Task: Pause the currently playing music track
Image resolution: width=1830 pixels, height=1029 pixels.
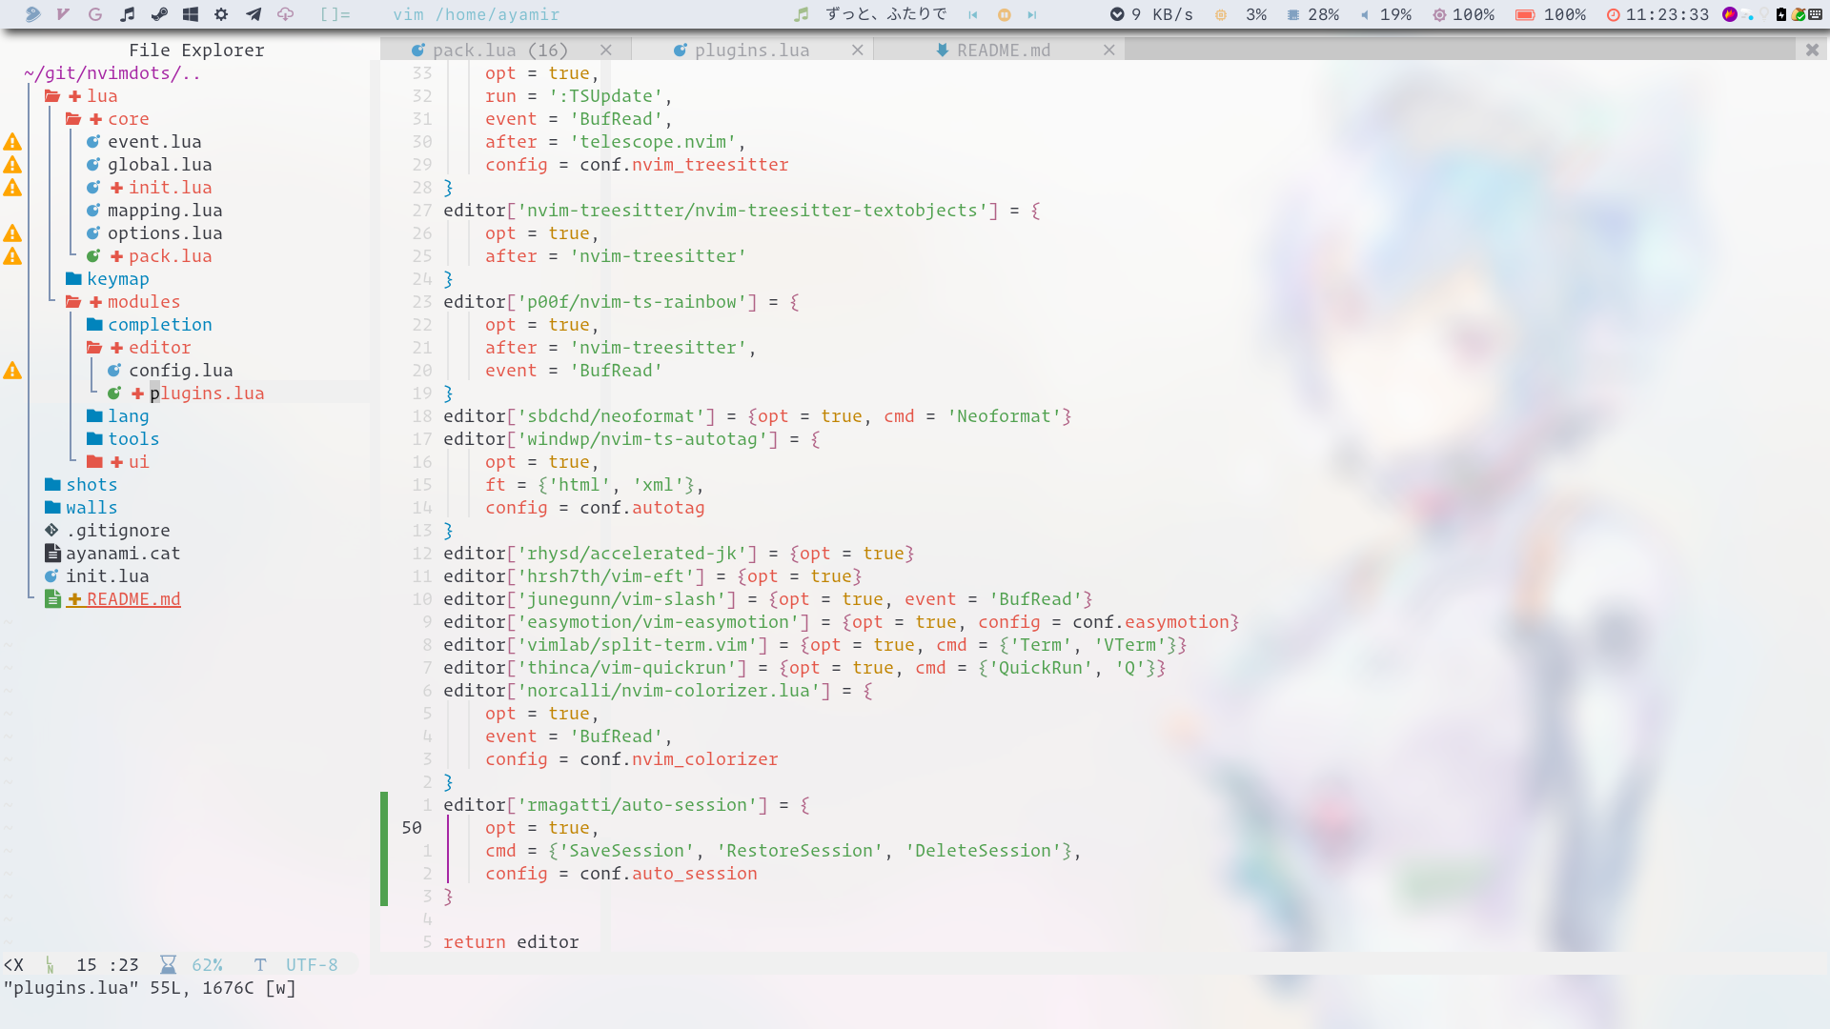Action: [x=1004, y=14]
